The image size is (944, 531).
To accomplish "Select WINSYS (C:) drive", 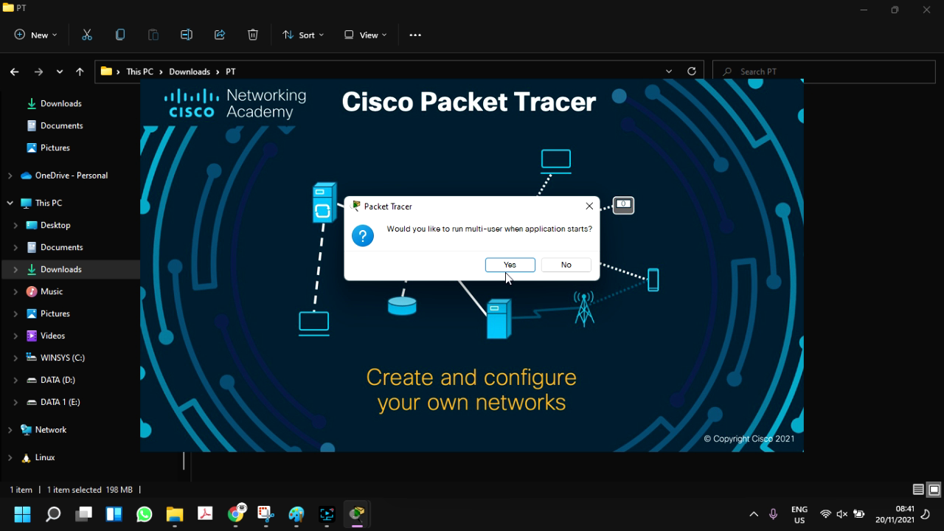I will click(62, 358).
